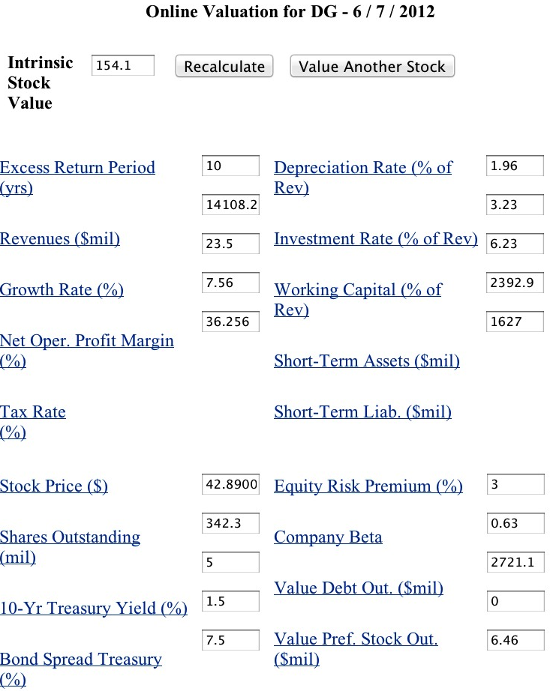Click the Recalculate button

[224, 67]
